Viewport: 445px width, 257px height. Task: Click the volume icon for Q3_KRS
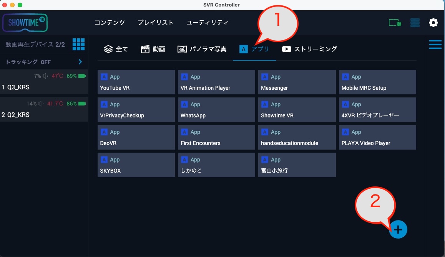tap(45, 76)
